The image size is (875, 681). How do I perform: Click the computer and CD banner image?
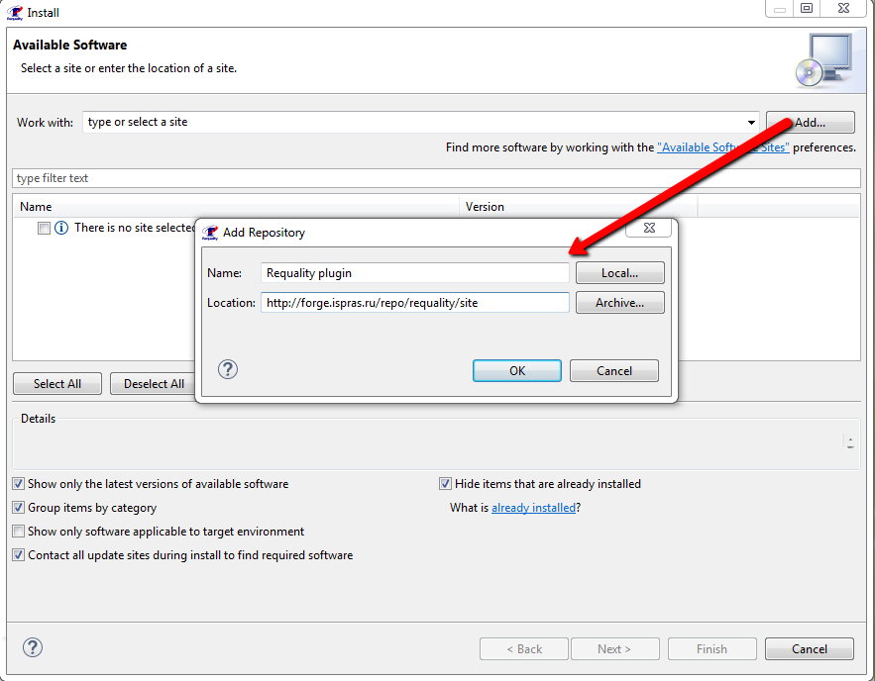(824, 60)
